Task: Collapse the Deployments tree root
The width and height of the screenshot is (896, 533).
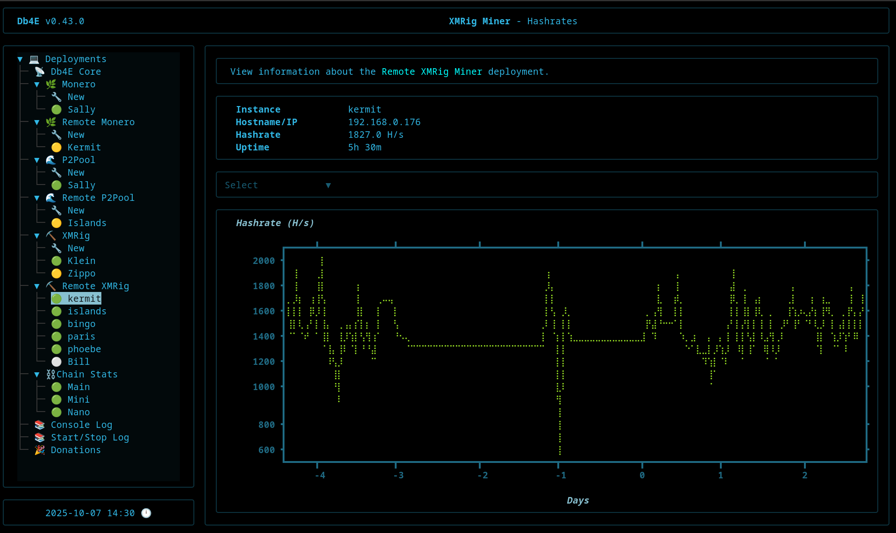Action: coord(20,59)
